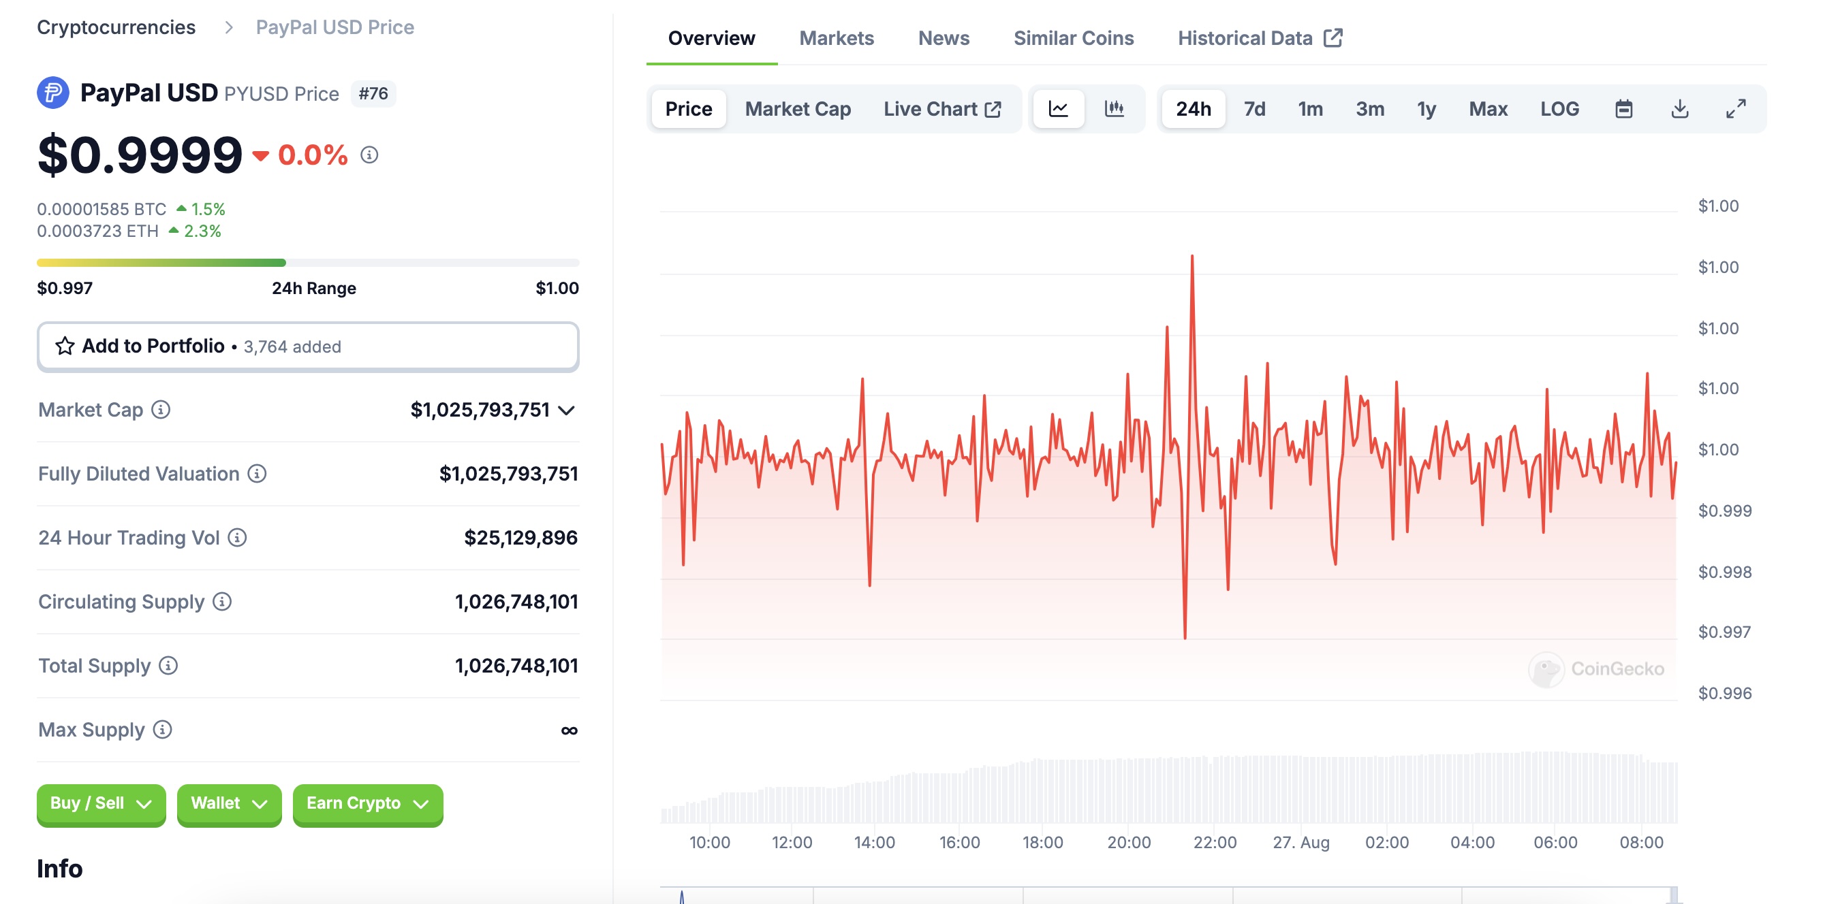
Task: Click chart navigator right handle
Action: [1674, 896]
